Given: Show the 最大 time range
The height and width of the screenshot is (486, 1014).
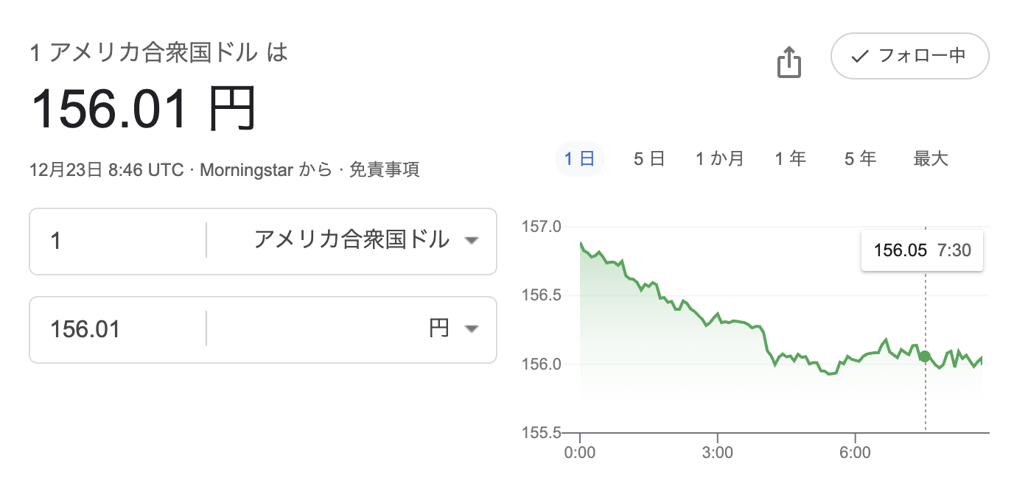Looking at the screenshot, I should 931,158.
